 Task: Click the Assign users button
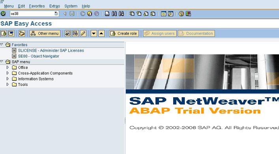160,33
